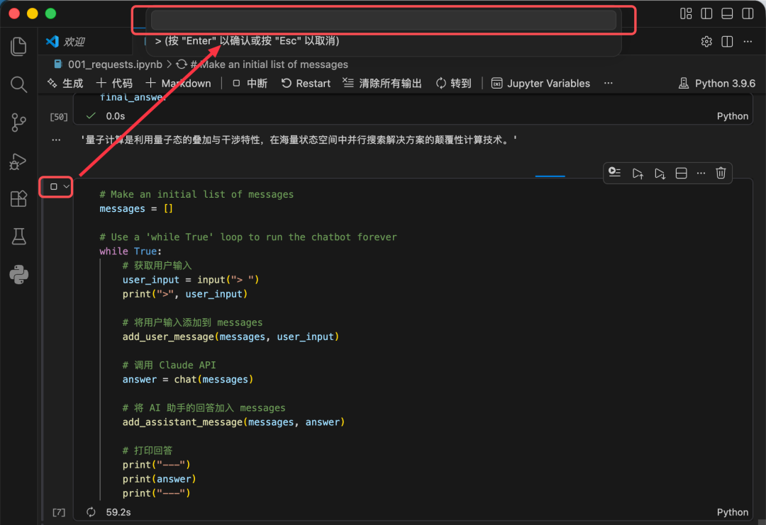Open the Search sidebar view
766x525 pixels.
pyautogui.click(x=18, y=84)
